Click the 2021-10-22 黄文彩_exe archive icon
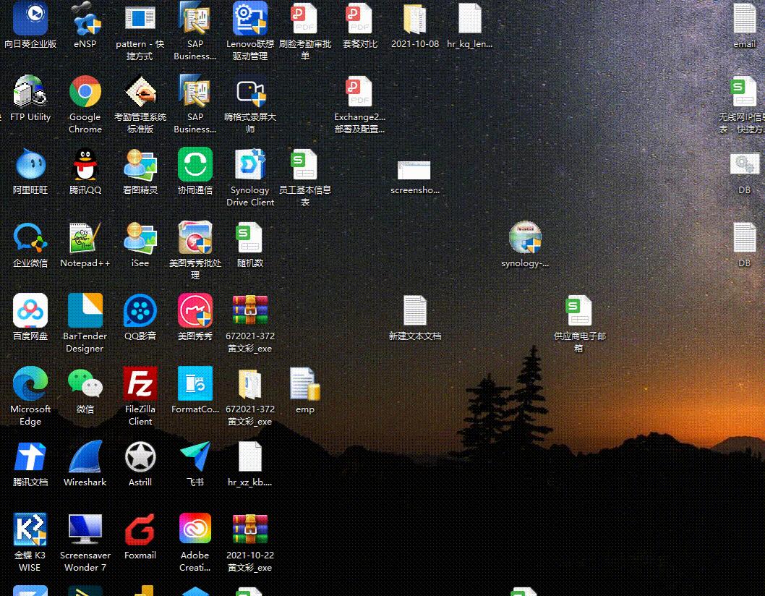The width and height of the screenshot is (765, 596). click(x=249, y=529)
